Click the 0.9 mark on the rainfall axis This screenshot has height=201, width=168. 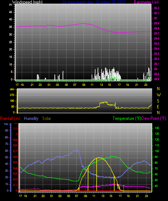[x=15, y=140]
